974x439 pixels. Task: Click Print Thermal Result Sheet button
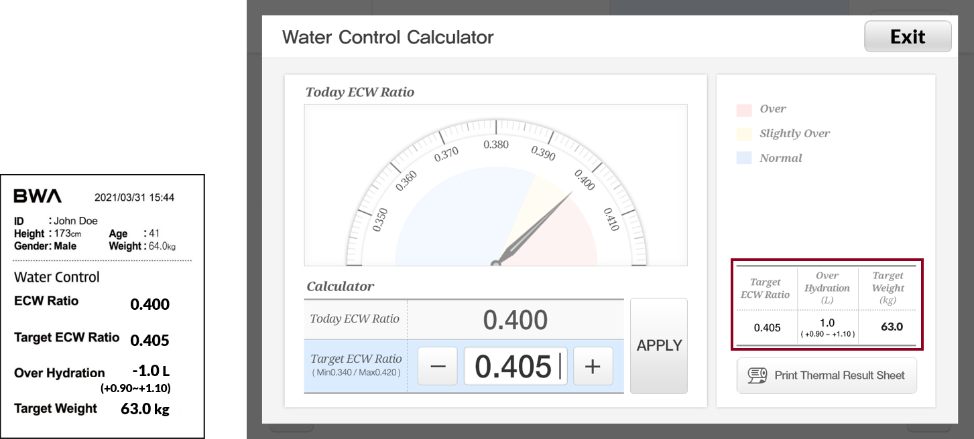[827, 375]
